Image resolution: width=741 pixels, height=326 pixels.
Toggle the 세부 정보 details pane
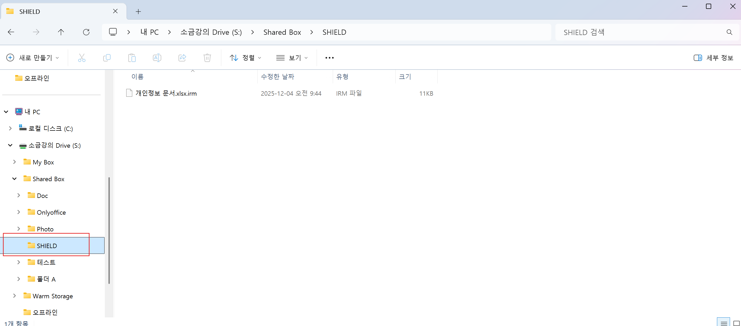point(713,58)
